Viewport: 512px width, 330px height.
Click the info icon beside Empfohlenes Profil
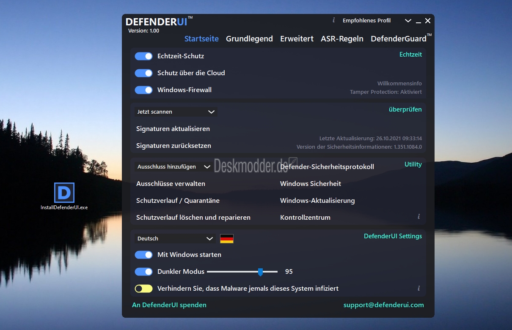click(x=333, y=20)
